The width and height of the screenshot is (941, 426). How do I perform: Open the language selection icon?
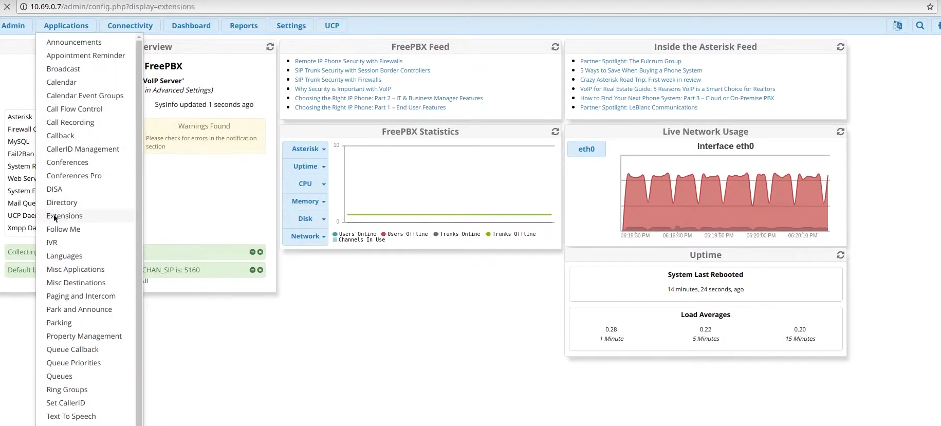coord(897,26)
